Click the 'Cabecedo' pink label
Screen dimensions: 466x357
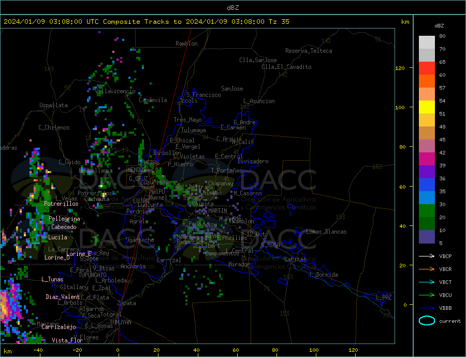(64, 227)
